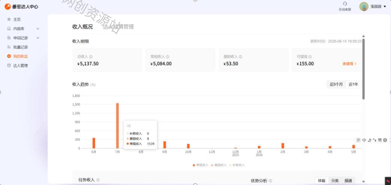Click the 1月 2026 axis label

(259, 153)
